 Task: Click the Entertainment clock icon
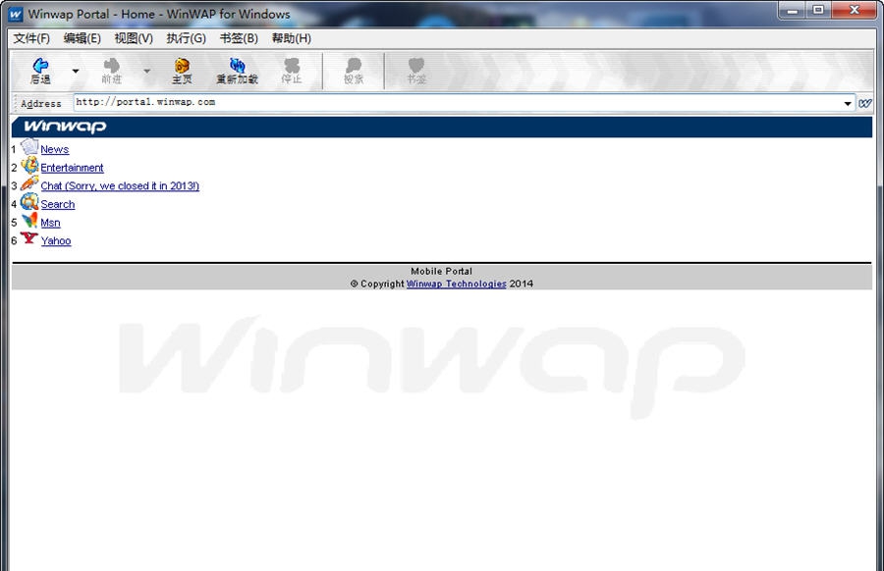(x=28, y=167)
